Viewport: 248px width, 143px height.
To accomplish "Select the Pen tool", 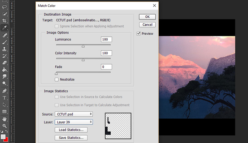I will (5, 91).
